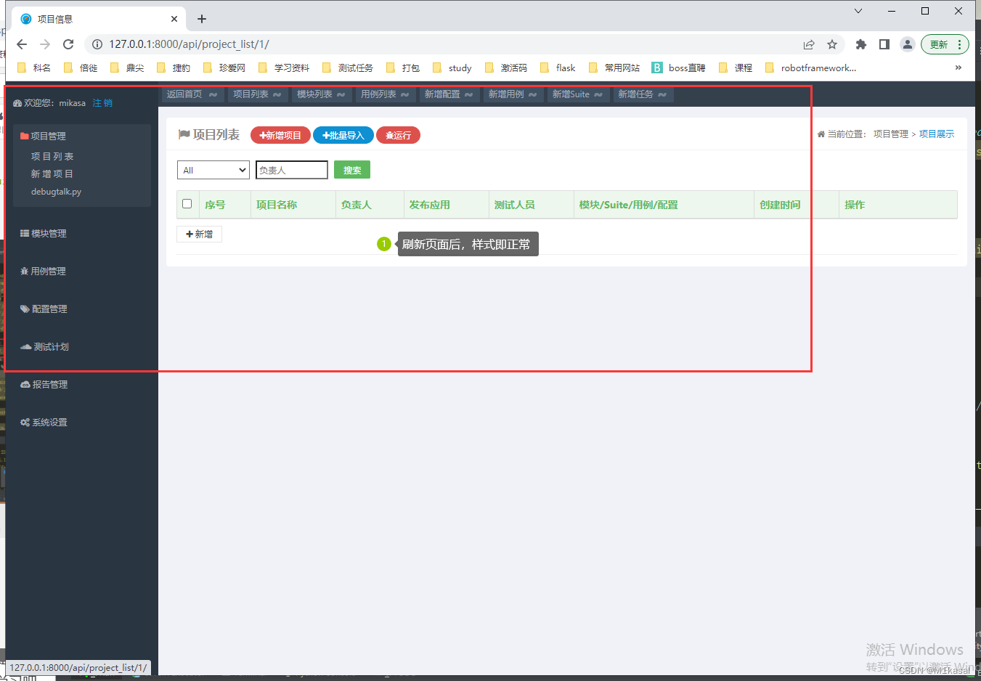Click the 项目管理 breadcrumb link
The height and width of the screenshot is (681, 981).
891,134
